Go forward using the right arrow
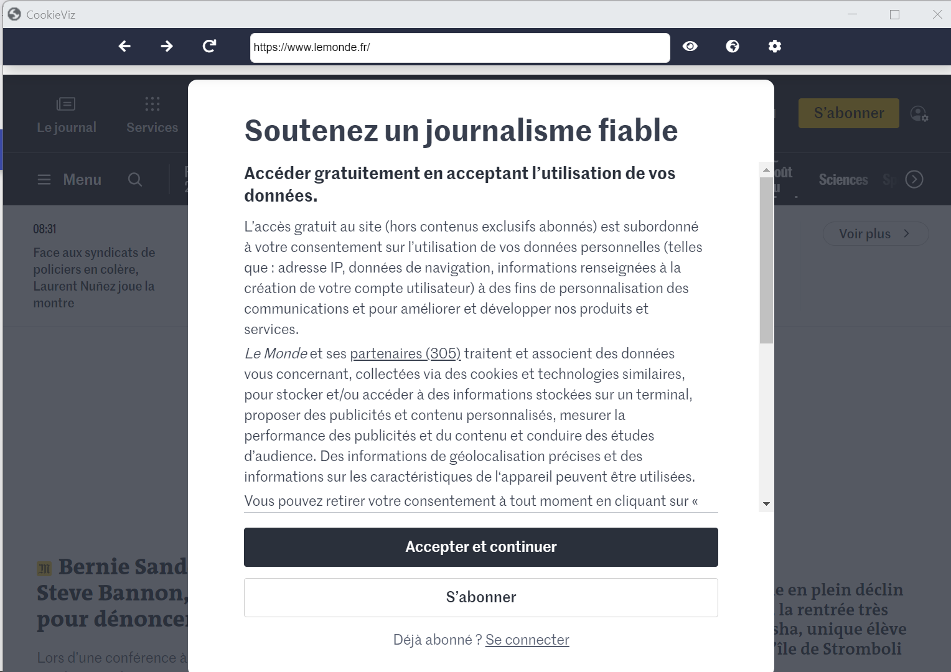Viewport: 951px width, 672px height. pos(167,46)
